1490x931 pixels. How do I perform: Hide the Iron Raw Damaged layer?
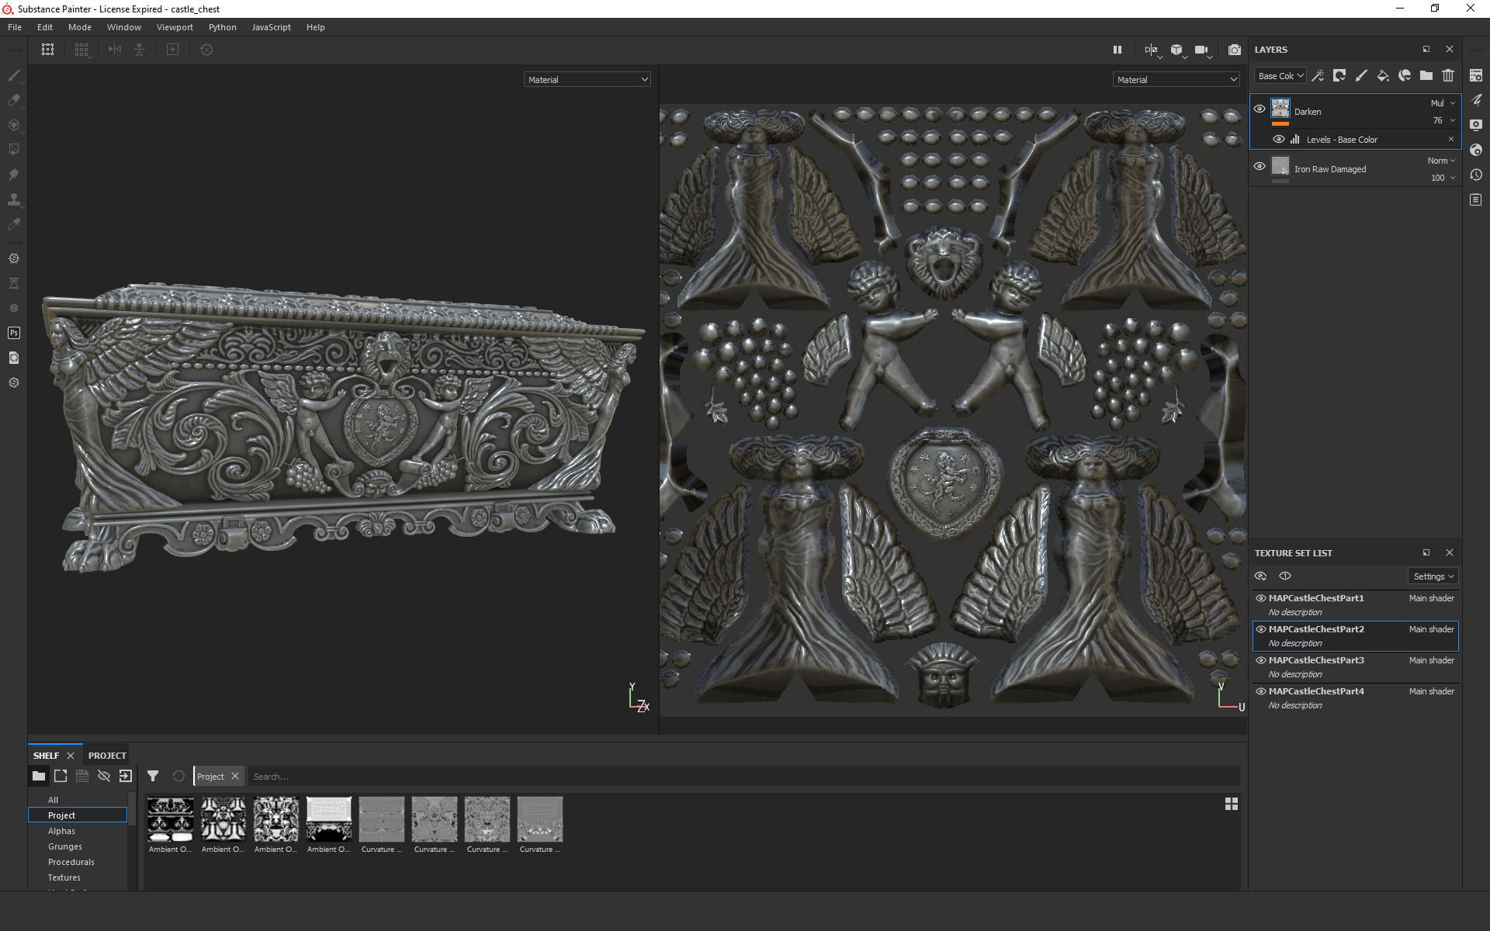coord(1260,167)
